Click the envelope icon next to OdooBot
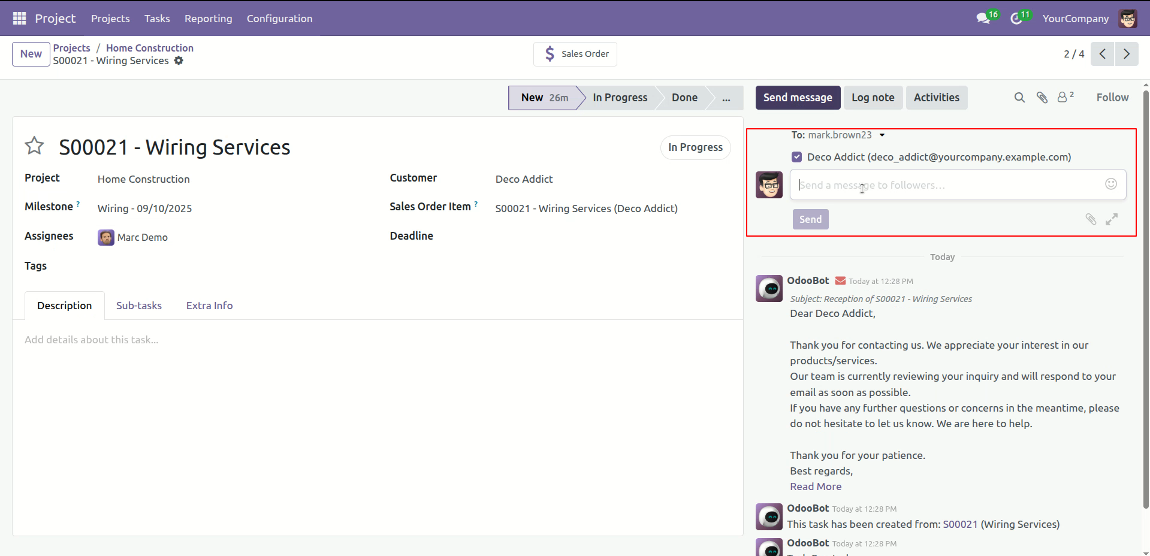This screenshot has width=1150, height=556. (840, 280)
